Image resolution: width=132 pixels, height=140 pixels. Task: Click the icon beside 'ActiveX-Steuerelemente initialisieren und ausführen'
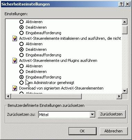(15, 38)
